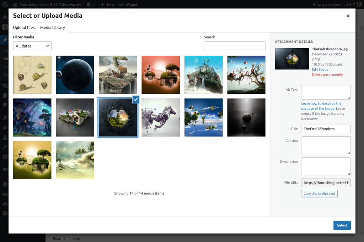Click the Media Library tab
364x242 pixels.
pyautogui.click(x=52, y=27)
